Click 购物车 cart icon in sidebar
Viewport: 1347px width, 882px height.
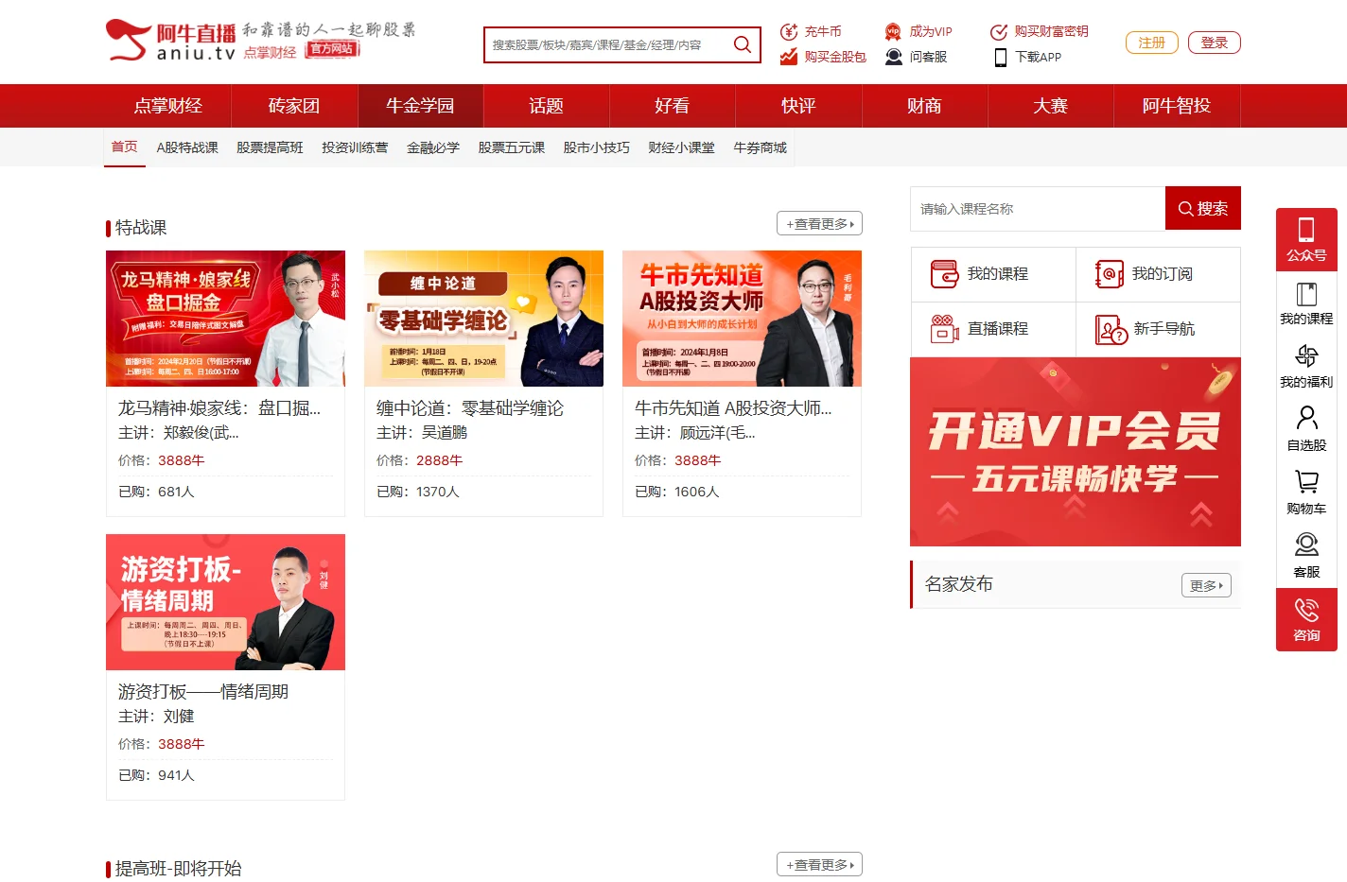(x=1306, y=482)
